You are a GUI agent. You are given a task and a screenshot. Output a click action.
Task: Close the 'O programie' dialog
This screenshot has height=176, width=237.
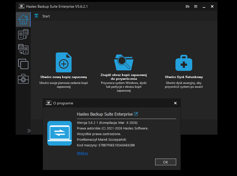[175, 103]
